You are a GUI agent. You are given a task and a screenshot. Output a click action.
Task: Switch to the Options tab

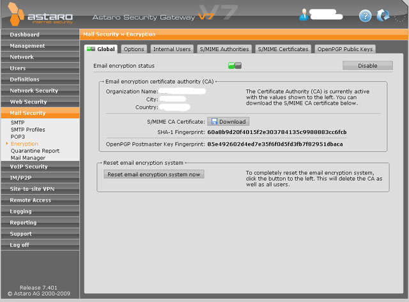134,49
